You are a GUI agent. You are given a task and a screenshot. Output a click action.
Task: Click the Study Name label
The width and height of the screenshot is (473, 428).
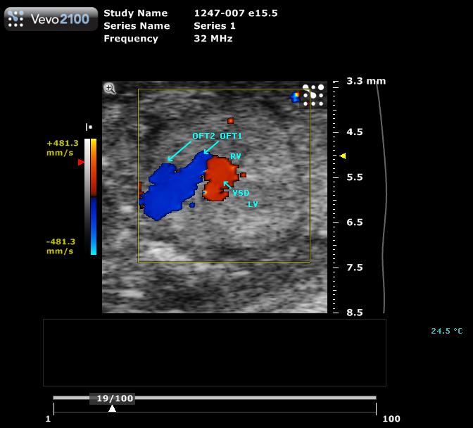(x=135, y=13)
